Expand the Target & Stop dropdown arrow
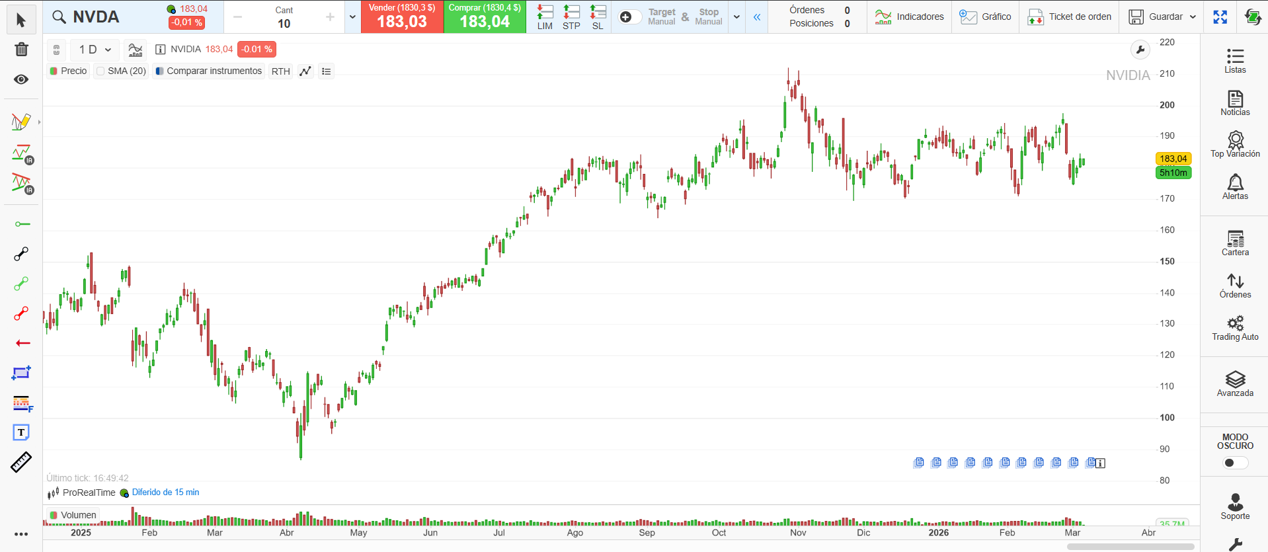The image size is (1268, 552). [x=736, y=17]
